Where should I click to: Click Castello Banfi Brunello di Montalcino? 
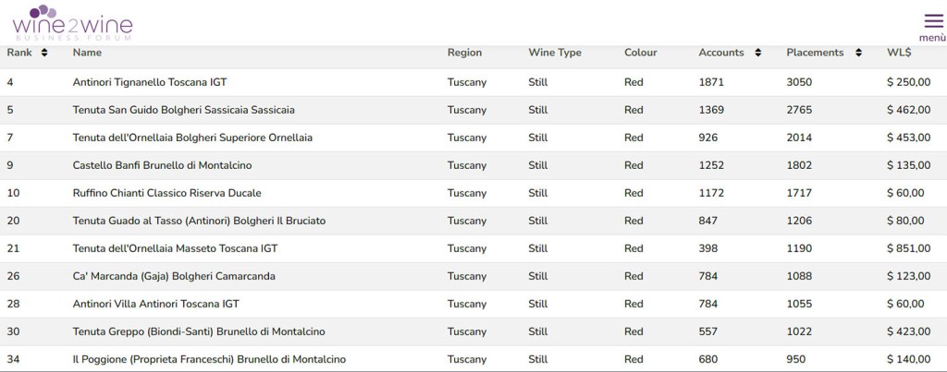click(162, 165)
